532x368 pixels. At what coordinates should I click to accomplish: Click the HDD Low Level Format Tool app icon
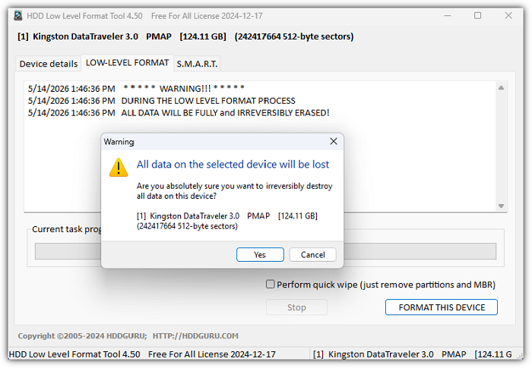pyautogui.click(x=18, y=16)
